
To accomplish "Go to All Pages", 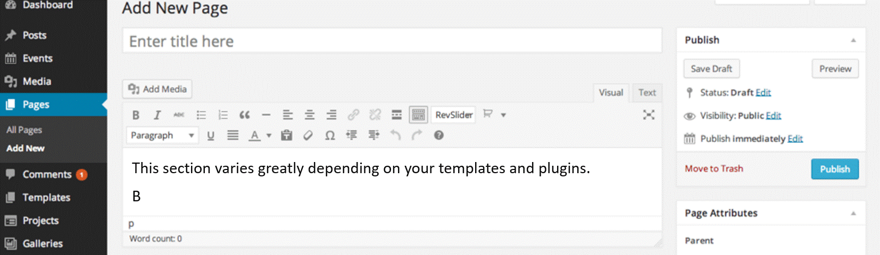I will pos(24,130).
